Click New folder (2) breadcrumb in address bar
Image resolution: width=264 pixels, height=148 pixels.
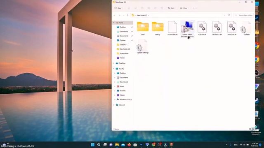(x=142, y=15)
